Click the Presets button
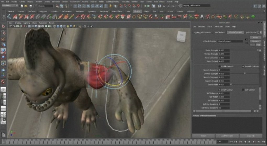The height and width of the screenshot is (146, 267). (x=255, y=41)
